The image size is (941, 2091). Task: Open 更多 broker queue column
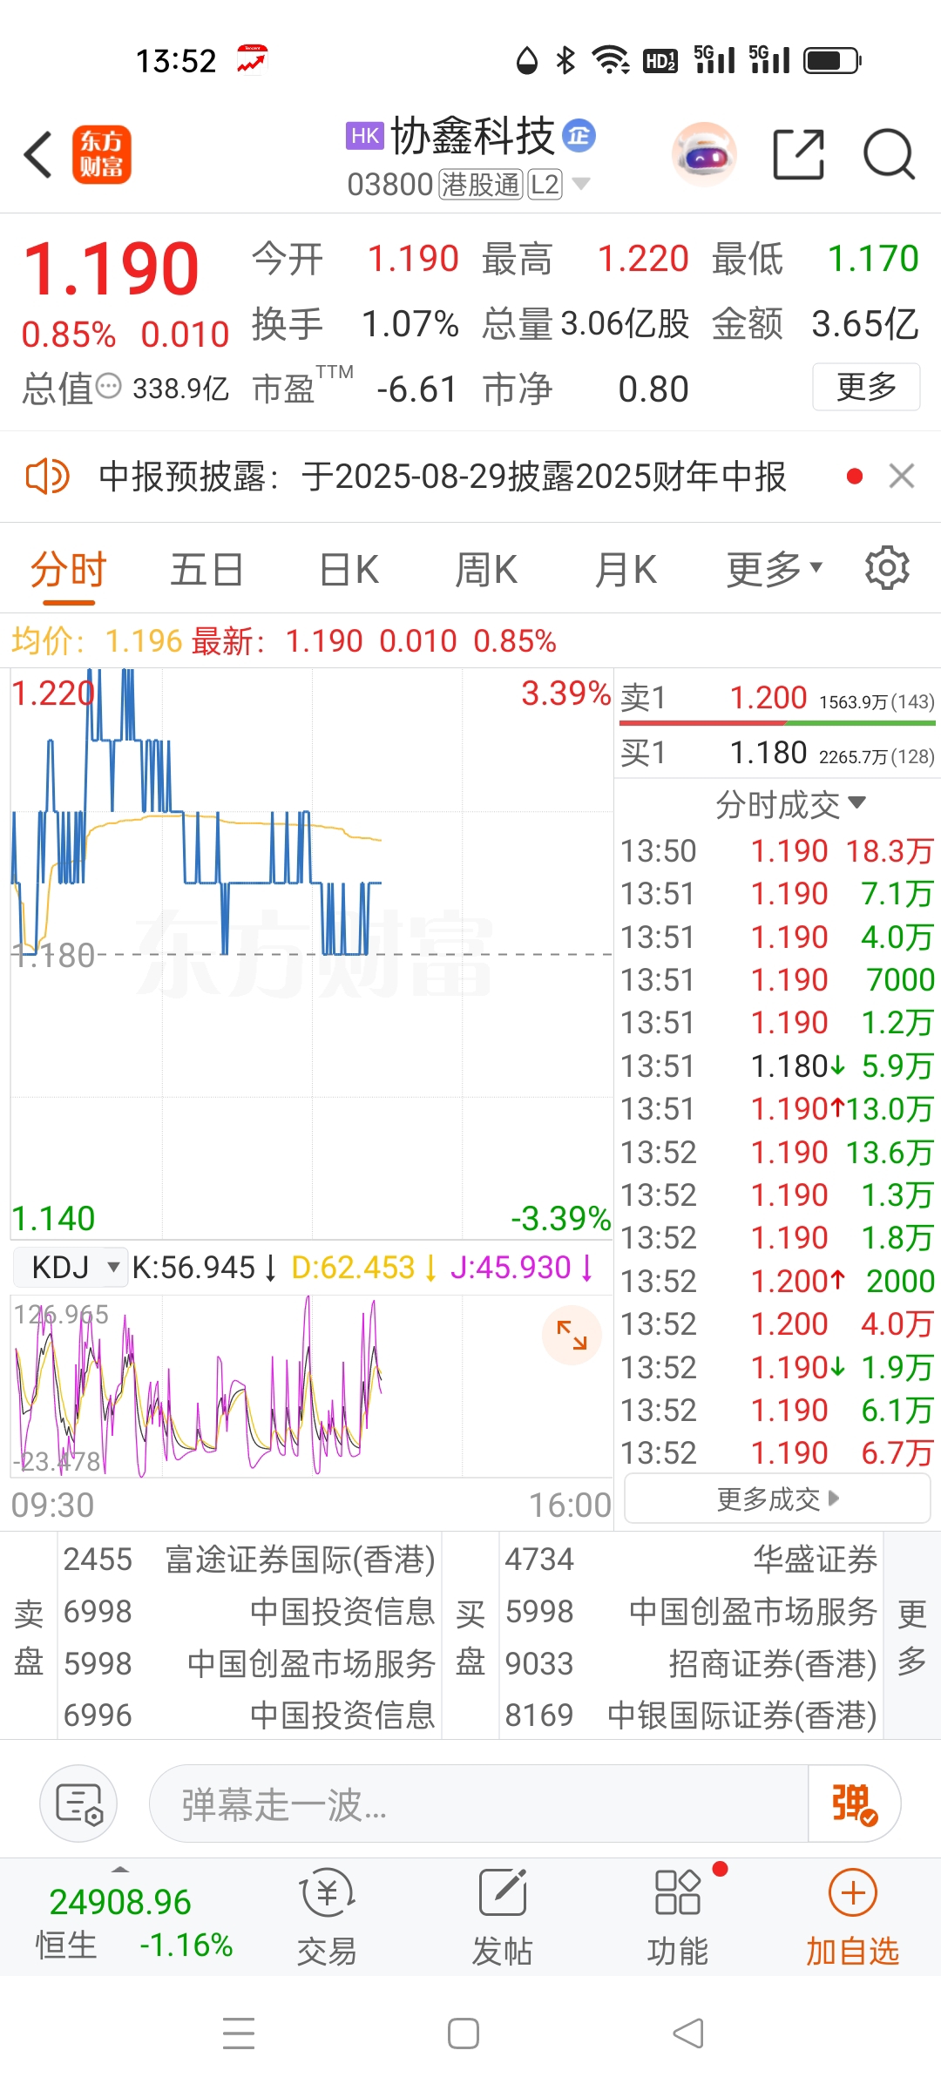pos(912,1636)
